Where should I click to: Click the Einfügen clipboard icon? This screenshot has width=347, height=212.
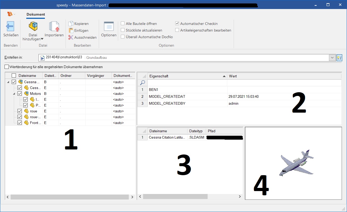click(x=71, y=30)
